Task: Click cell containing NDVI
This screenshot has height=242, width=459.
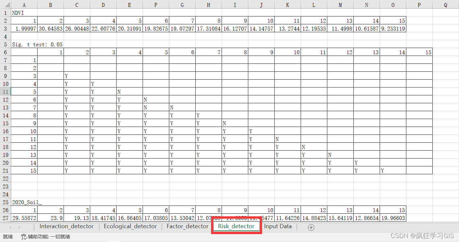Action: (24, 13)
